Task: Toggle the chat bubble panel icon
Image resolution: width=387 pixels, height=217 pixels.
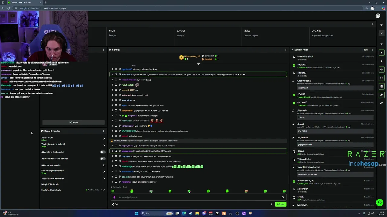Action: coord(382,69)
